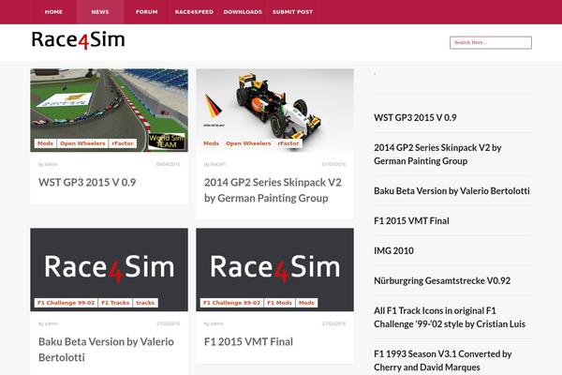Image resolution: width=562 pixels, height=375 pixels.
Task: Visit the Race4Speed menu link
Action: click(194, 12)
